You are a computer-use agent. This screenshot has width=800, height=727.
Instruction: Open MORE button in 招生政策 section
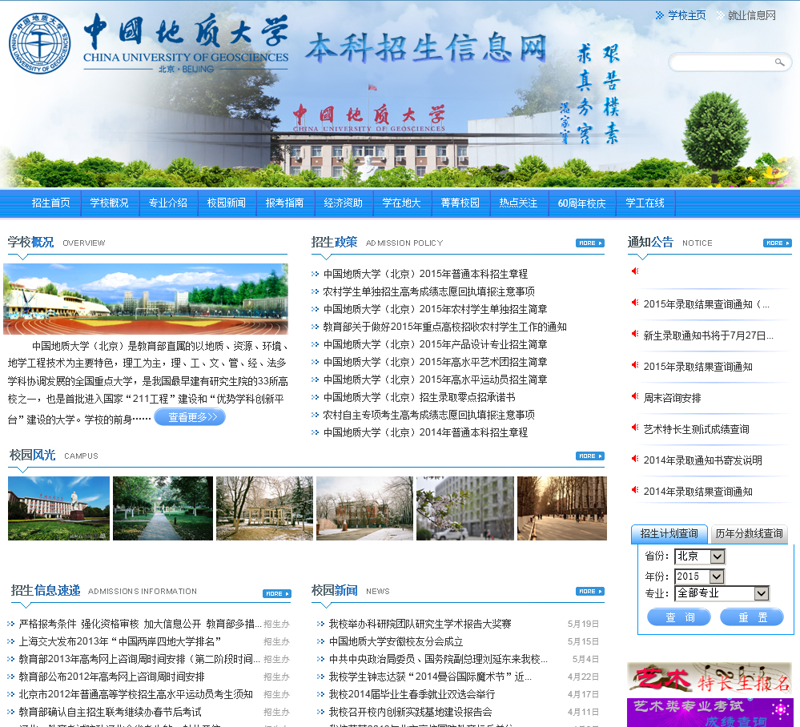590,243
